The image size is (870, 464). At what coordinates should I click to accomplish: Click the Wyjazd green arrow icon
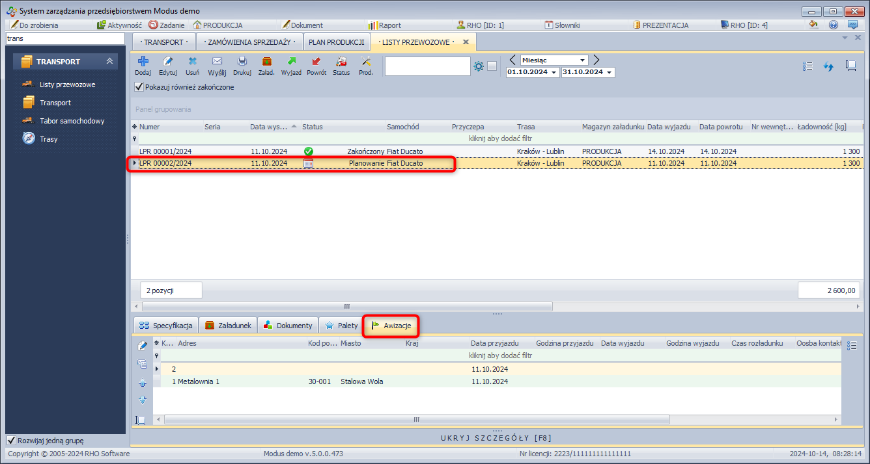(x=291, y=62)
